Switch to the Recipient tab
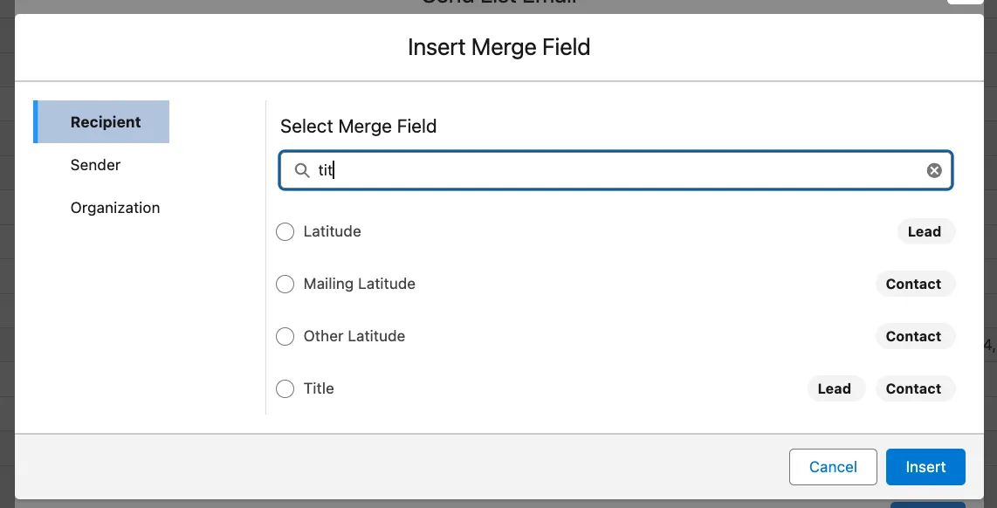Screen dimensions: 997x508 (x=106, y=122)
